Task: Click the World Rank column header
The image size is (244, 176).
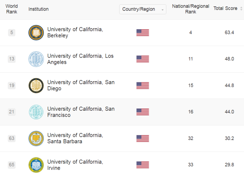Action: (x=12, y=9)
